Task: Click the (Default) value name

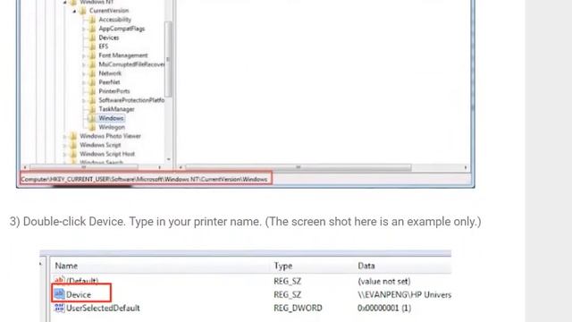Action: click(82, 281)
